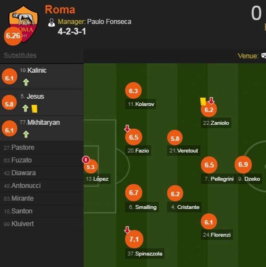Image resolution: width=266 pixels, height=267 pixels.
Task: Click the stadium icon next to Venue
Action: (264, 55)
